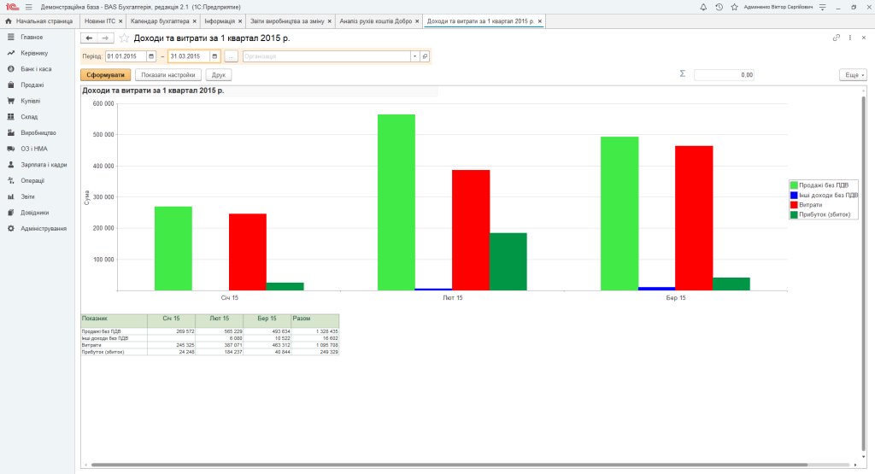Screen dimensions: 875x474
Task: Click the vertical report scrollbar
Action: pyautogui.click(x=863, y=273)
